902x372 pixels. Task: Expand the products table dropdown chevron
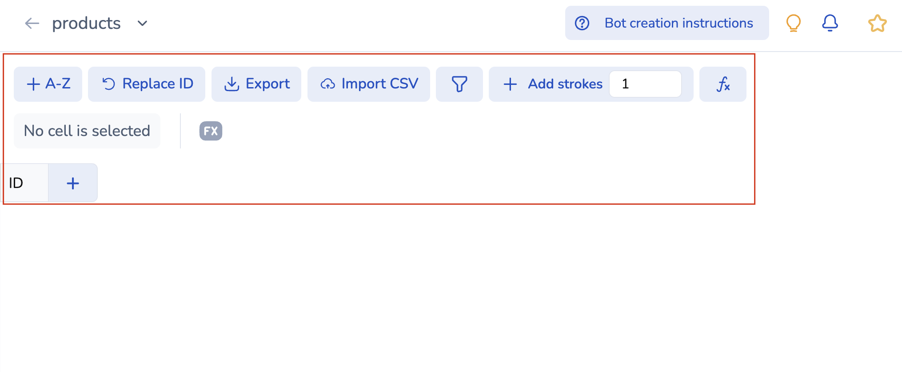pos(142,23)
